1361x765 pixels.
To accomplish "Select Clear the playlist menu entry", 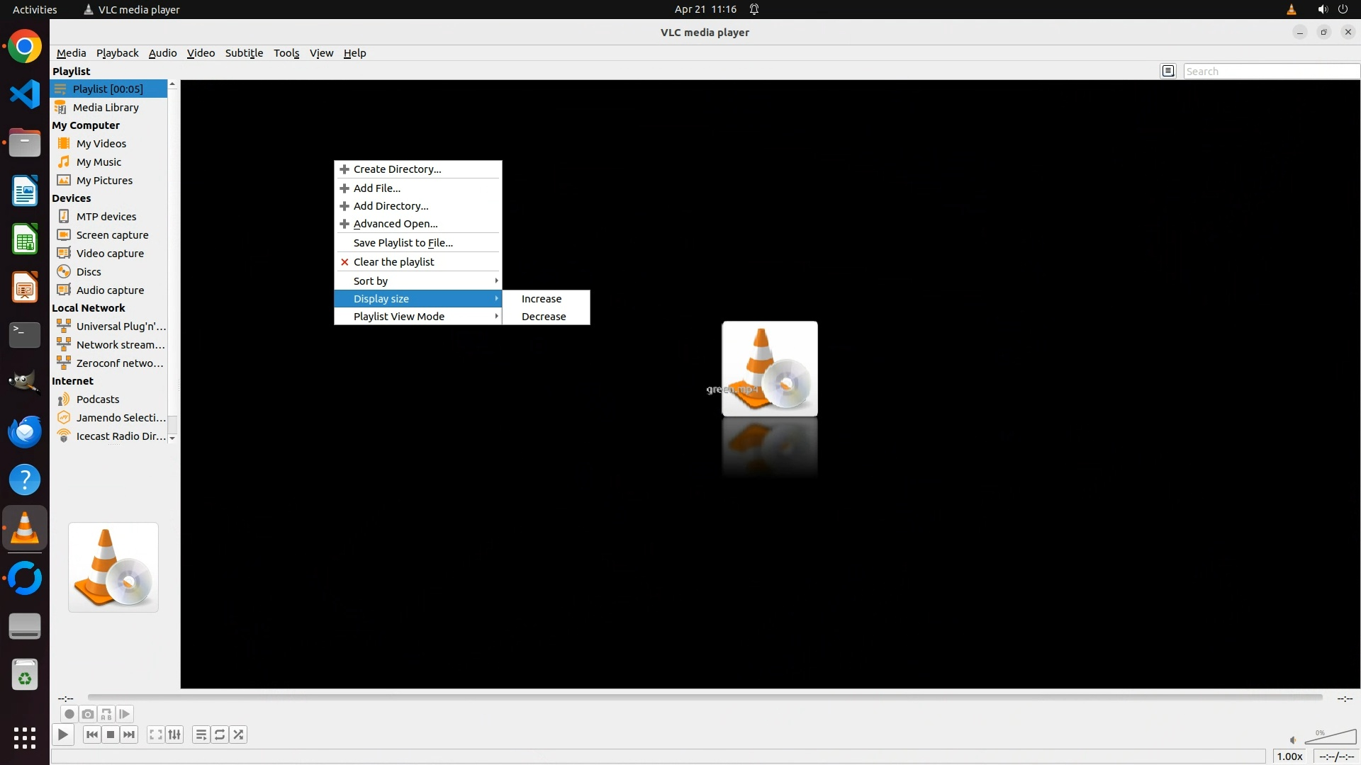I will pyautogui.click(x=393, y=262).
